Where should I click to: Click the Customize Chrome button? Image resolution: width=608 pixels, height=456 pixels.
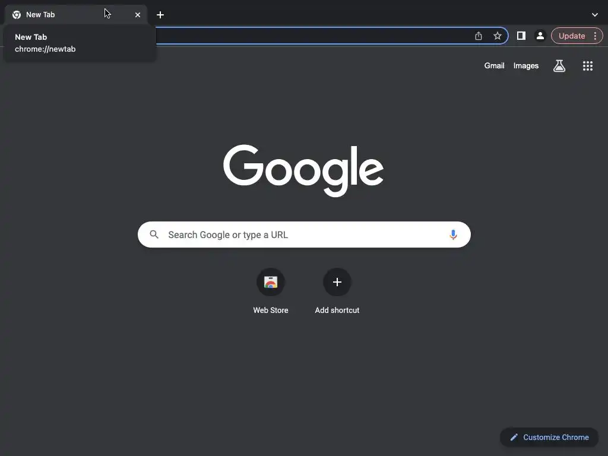[549, 438]
